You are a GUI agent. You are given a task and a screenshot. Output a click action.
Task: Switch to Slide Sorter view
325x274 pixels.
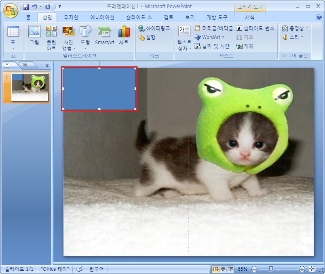click(223, 269)
